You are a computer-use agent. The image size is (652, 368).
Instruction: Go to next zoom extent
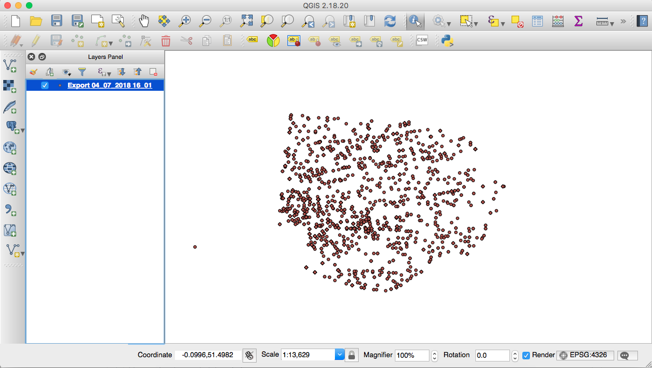pyautogui.click(x=328, y=21)
